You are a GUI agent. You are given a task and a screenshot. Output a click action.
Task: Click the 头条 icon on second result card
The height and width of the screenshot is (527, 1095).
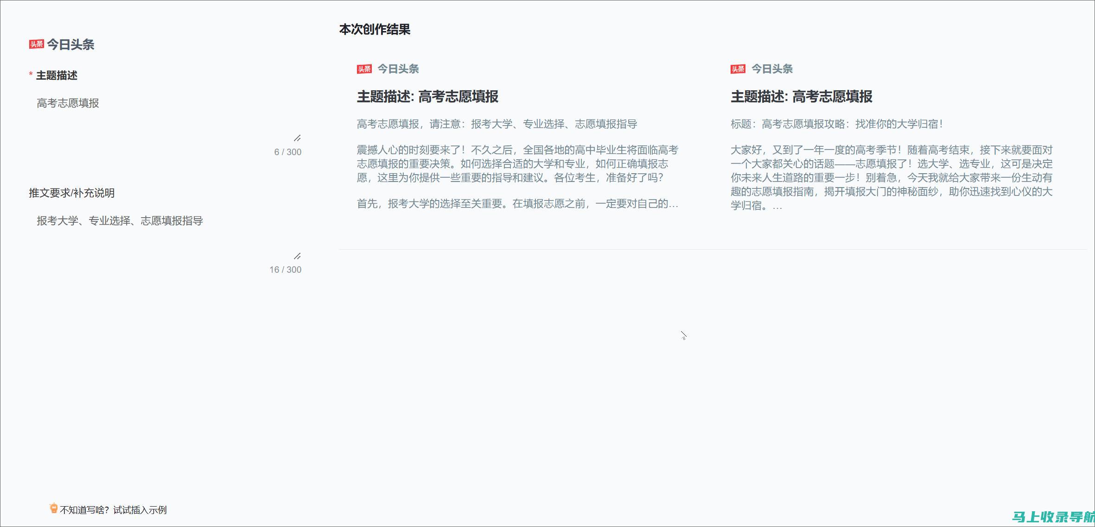pos(738,69)
